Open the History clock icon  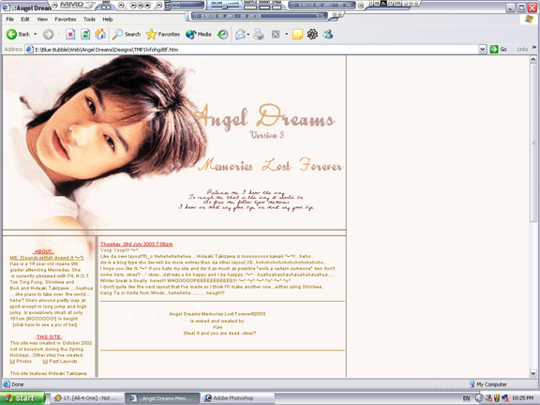223,34
